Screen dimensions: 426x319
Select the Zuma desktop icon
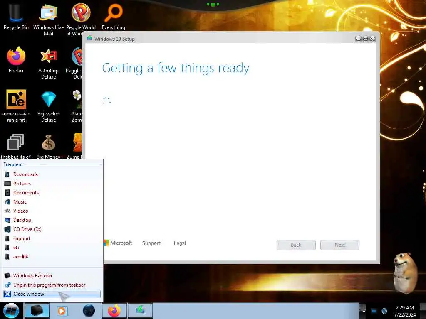74,146
